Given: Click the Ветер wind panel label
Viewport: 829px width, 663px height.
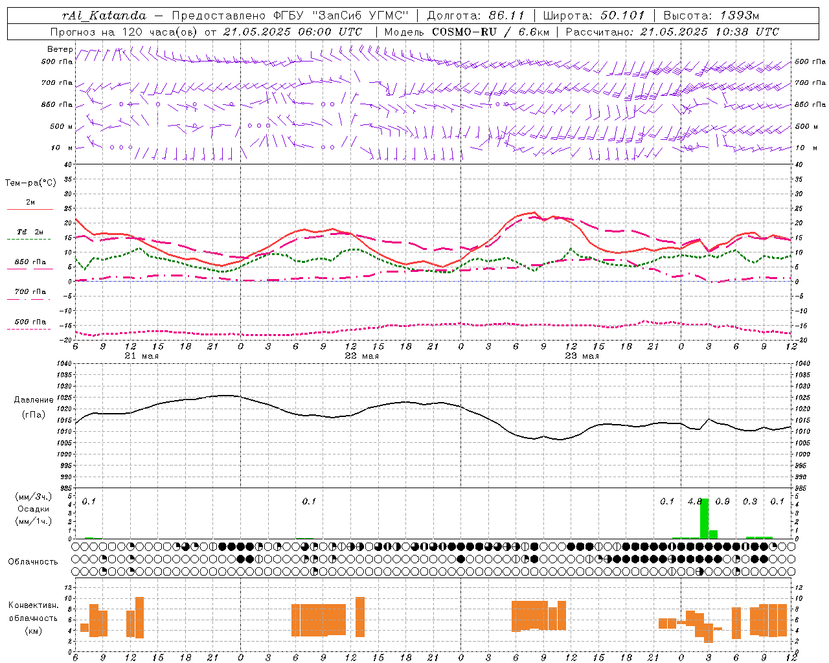Looking at the screenshot, I should tap(60, 49).
